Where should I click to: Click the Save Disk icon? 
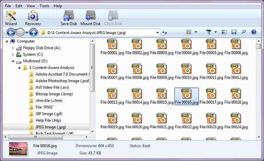(69, 18)
